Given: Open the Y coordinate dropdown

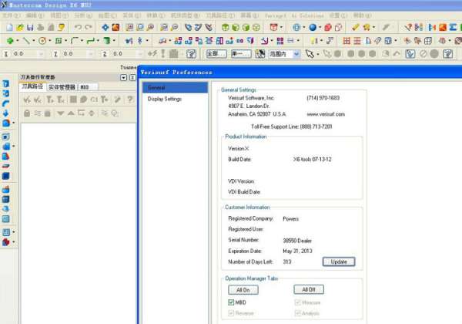Looking at the screenshot, I should point(90,54).
